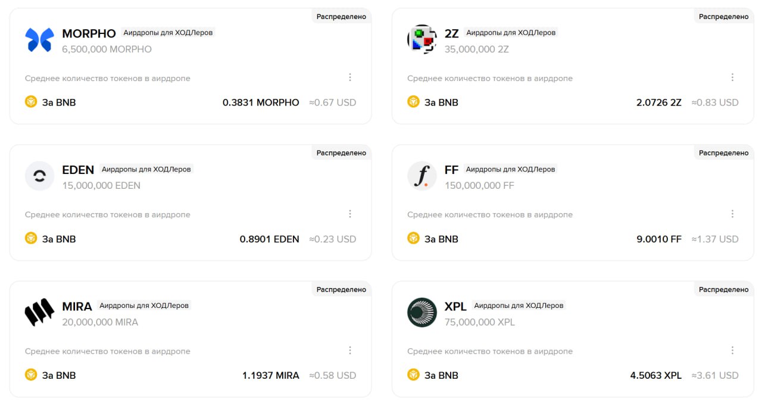The image size is (762, 405).
Task: Click the MORPHO blue butterfly token logo
Action: coord(39,40)
